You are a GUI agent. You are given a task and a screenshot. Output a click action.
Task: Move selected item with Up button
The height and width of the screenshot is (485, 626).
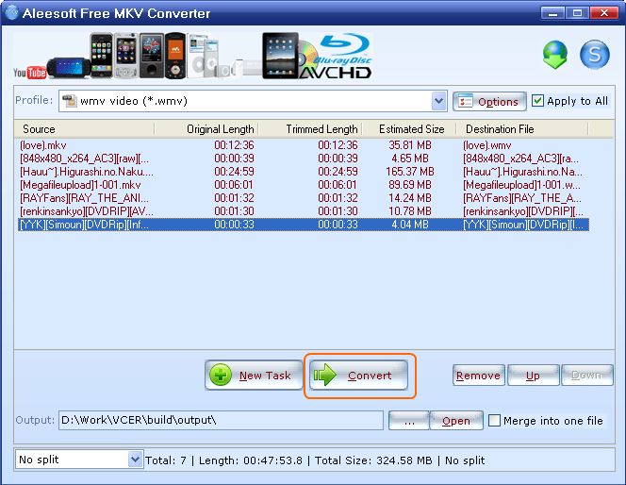[x=533, y=376]
